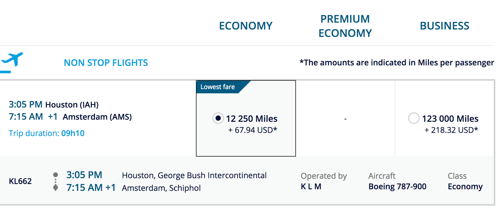The width and height of the screenshot is (503, 213).
Task: Click the 12 250 Miles fare text
Action: 252,119
